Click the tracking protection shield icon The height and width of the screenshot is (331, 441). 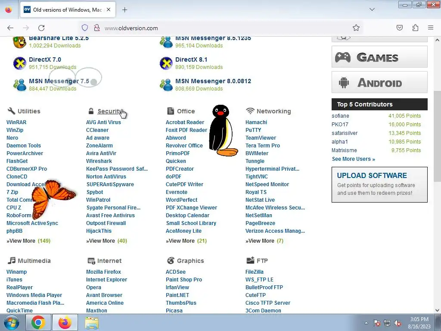tap(85, 28)
